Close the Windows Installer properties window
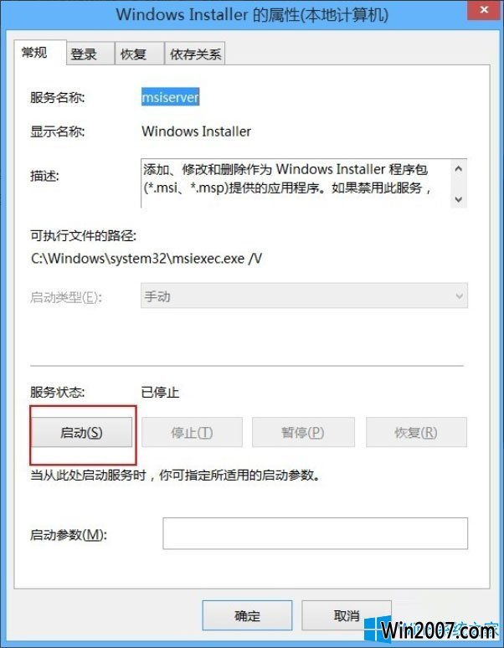 tap(484, 9)
